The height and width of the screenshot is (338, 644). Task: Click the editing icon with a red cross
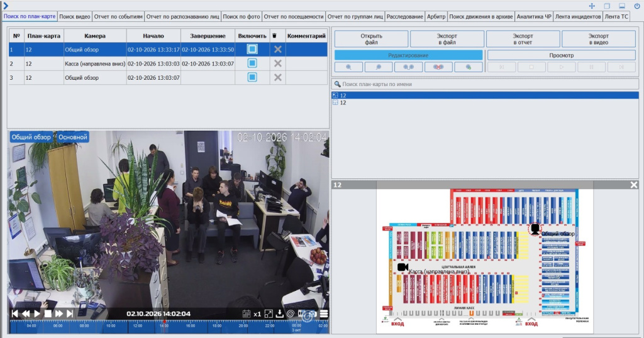pyautogui.click(x=438, y=67)
